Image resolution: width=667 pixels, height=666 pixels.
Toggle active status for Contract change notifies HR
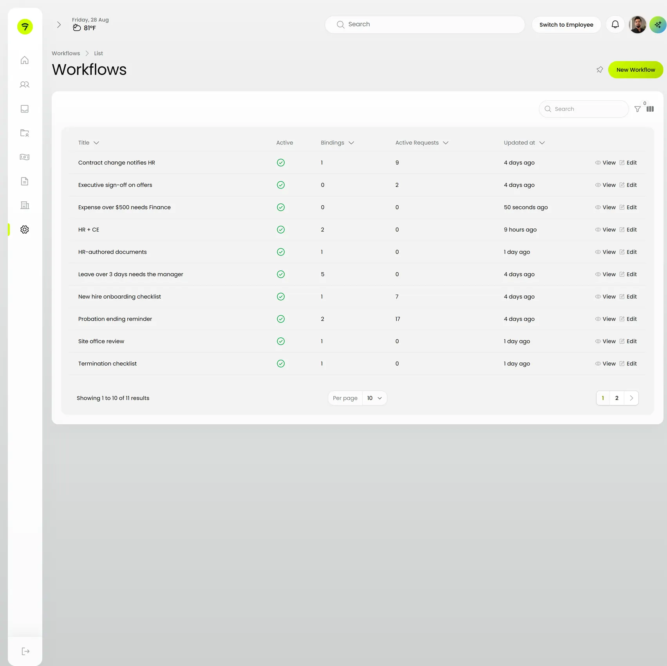coord(281,163)
